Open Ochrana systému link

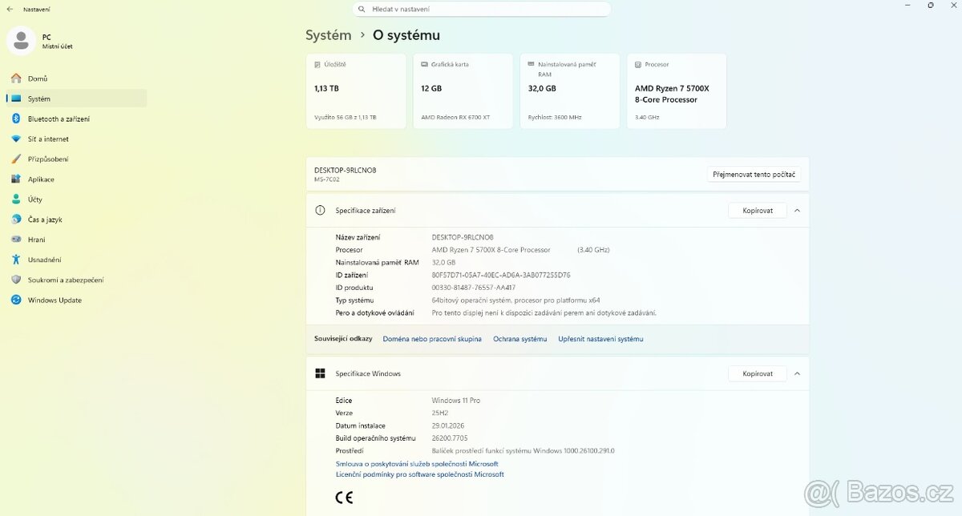pyautogui.click(x=519, y=339)
